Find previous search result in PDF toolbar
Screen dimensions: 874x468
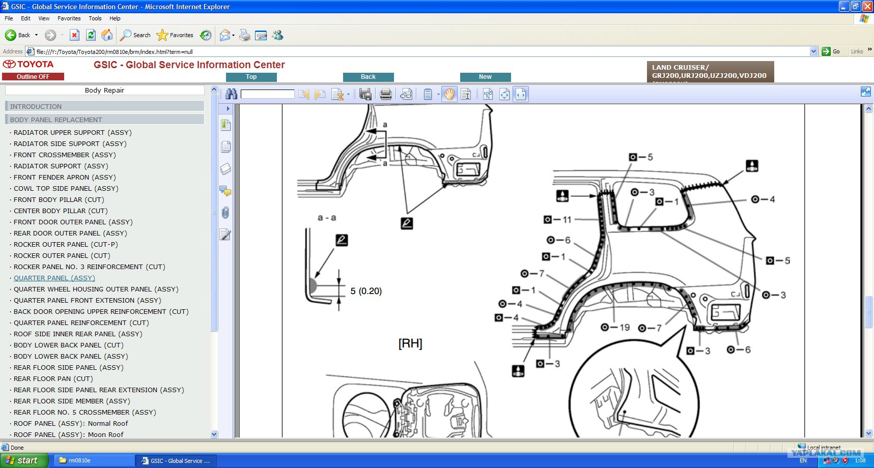[304, 94]
